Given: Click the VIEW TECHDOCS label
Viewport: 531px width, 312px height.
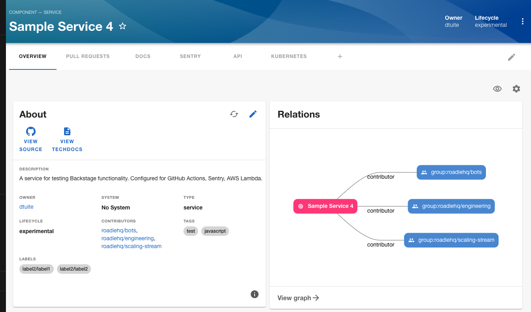Looking at the screenshot, I should tap(67, 146).
